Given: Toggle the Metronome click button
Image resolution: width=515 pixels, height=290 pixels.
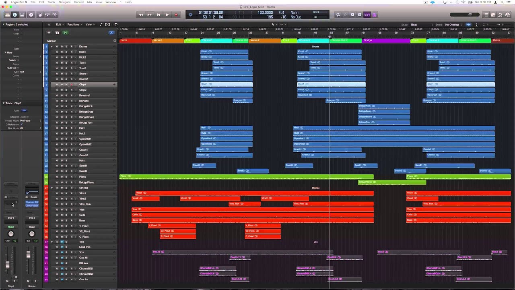Looking at the screenshot, I should tap(374, 15).
